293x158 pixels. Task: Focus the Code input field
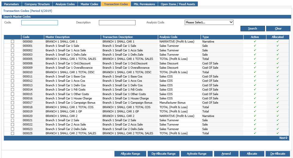point(39,23)
